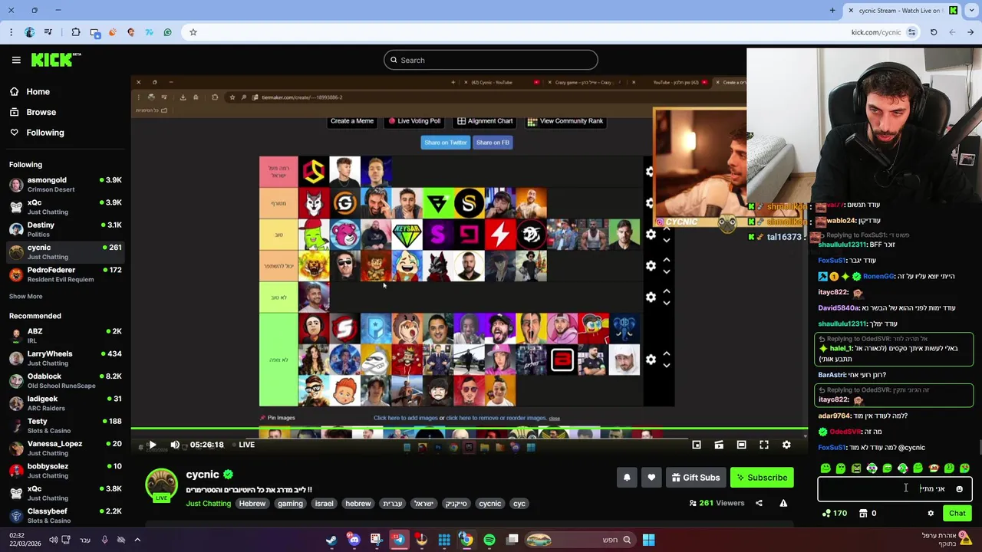Screen dimensions: 982x552
Task: Focus the chat message input
Action: [x=895, y=488]
